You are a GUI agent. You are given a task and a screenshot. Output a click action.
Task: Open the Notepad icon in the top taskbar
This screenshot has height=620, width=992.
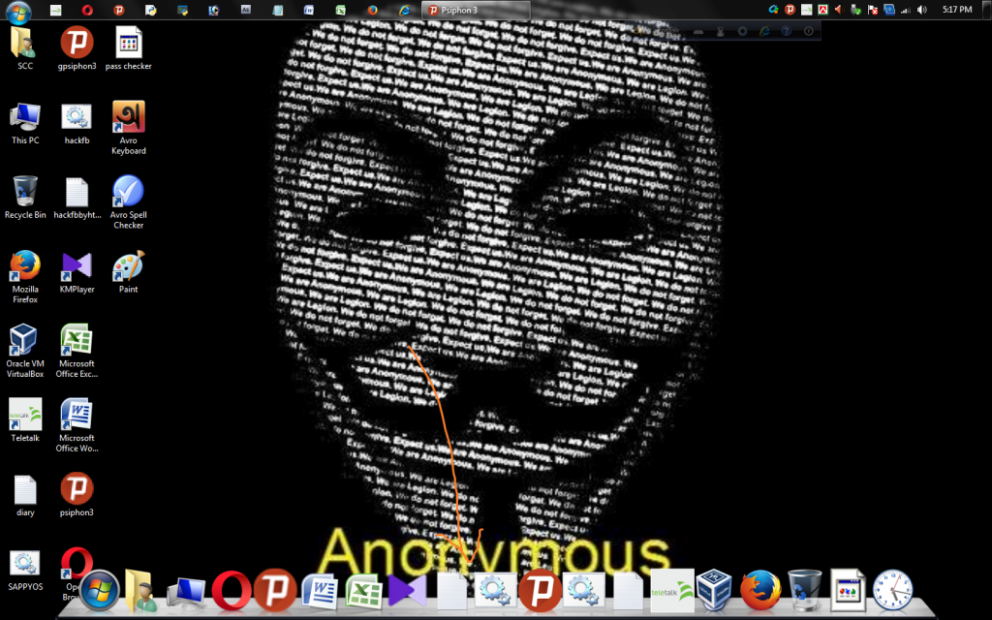coord(277,10)
